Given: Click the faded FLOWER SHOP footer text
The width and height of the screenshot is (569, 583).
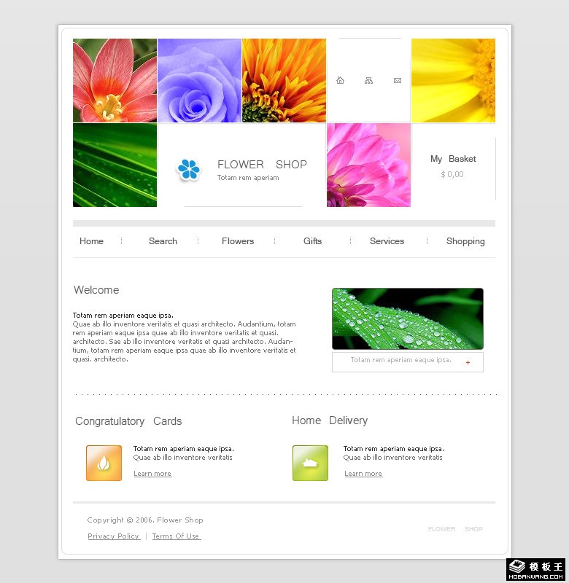Looking at the screenshot, I should click(455, 529).
